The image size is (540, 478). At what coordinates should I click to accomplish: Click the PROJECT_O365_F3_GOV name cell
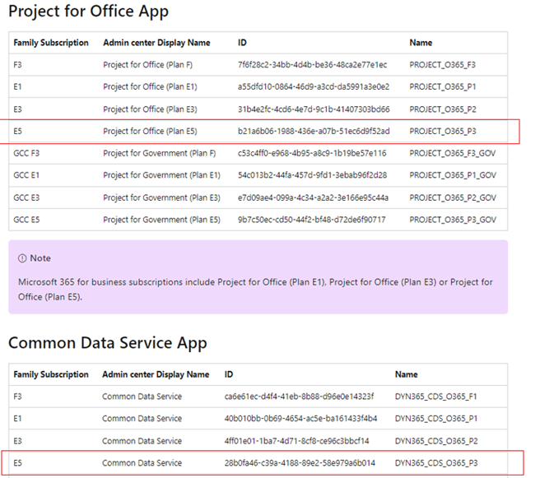coord(453,153)
